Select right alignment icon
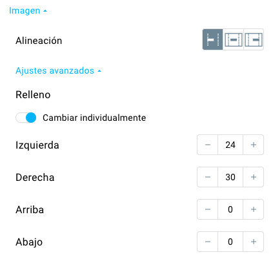This screenshot has width=273, height=261. click(254, 39)
